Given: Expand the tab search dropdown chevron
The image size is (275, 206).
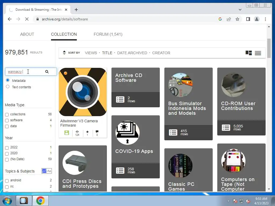Looking at the screenshot, I should (x=240, y=10).
